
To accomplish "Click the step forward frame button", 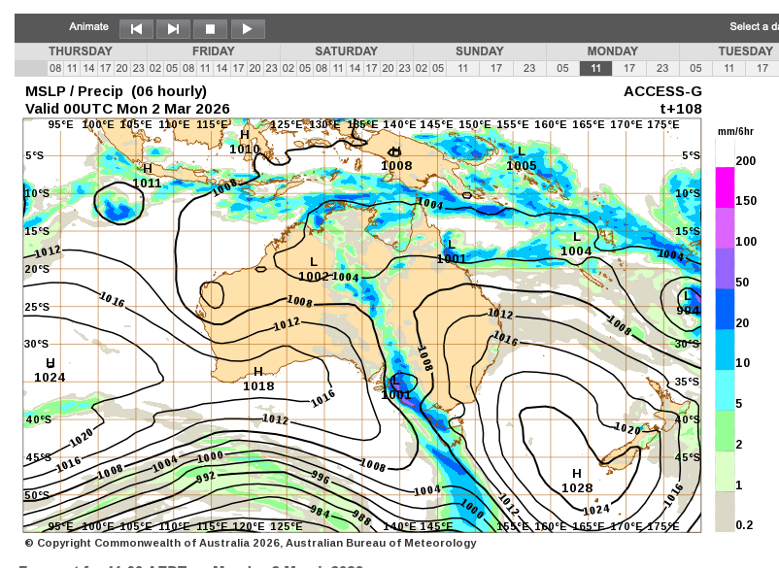I will pos(173,29).
